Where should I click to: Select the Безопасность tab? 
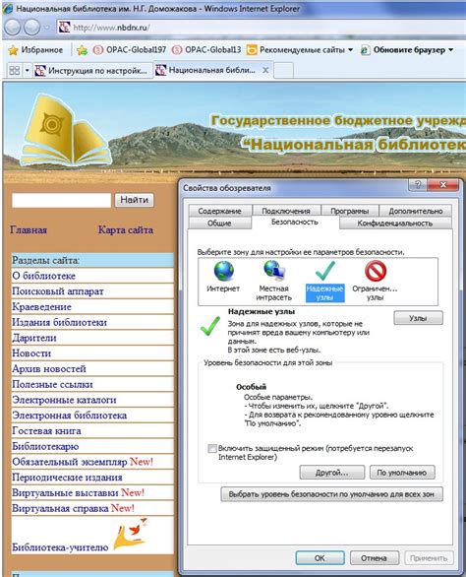pos(295,222)
